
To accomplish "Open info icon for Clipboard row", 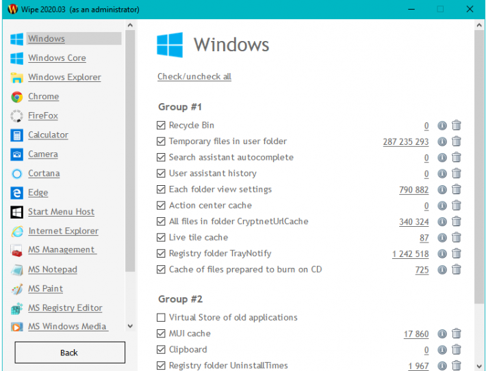I will click(x=442, y=351).
